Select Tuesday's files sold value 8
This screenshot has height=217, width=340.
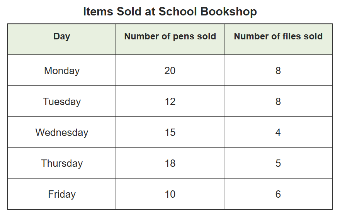[x=278, y=102]
